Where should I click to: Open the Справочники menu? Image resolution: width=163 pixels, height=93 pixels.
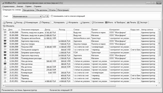[9, 6]
